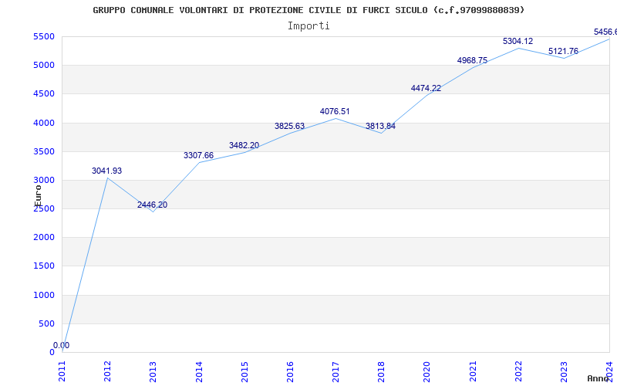Viewport: 617px width, 386px height.
Task: Select the 3307.66 data label
Action: pos(199,156)
